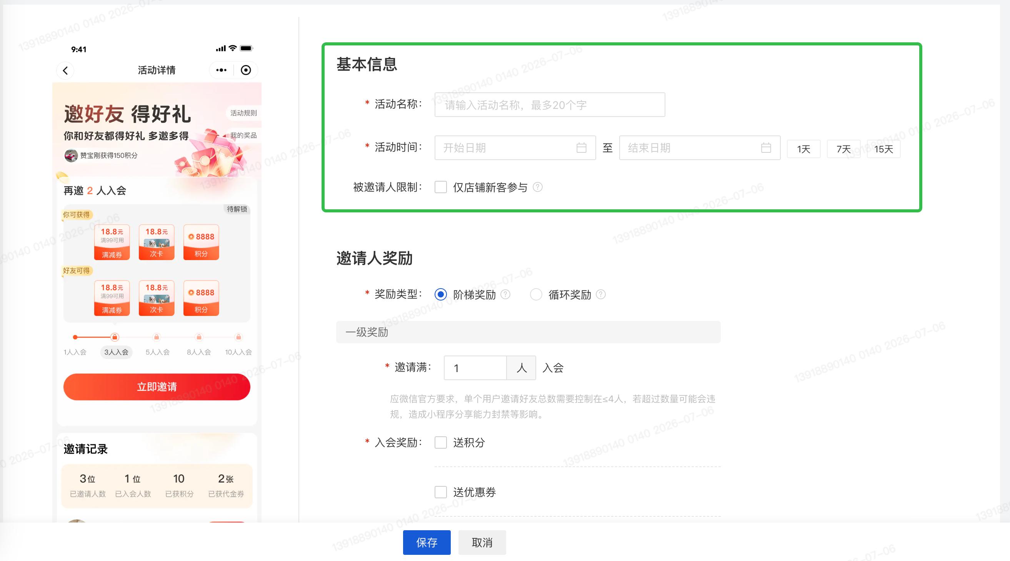
Task: Tap the red 立即邀请 button
Action: pos(157,387)
